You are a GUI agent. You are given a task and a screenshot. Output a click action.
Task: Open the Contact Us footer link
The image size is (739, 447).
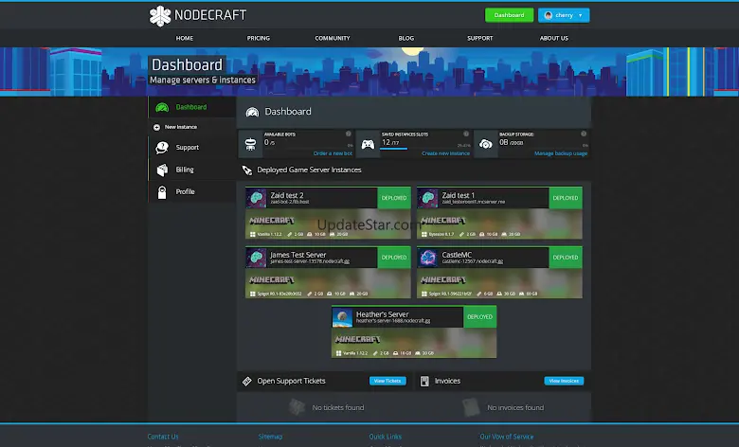tap(163, 437)
